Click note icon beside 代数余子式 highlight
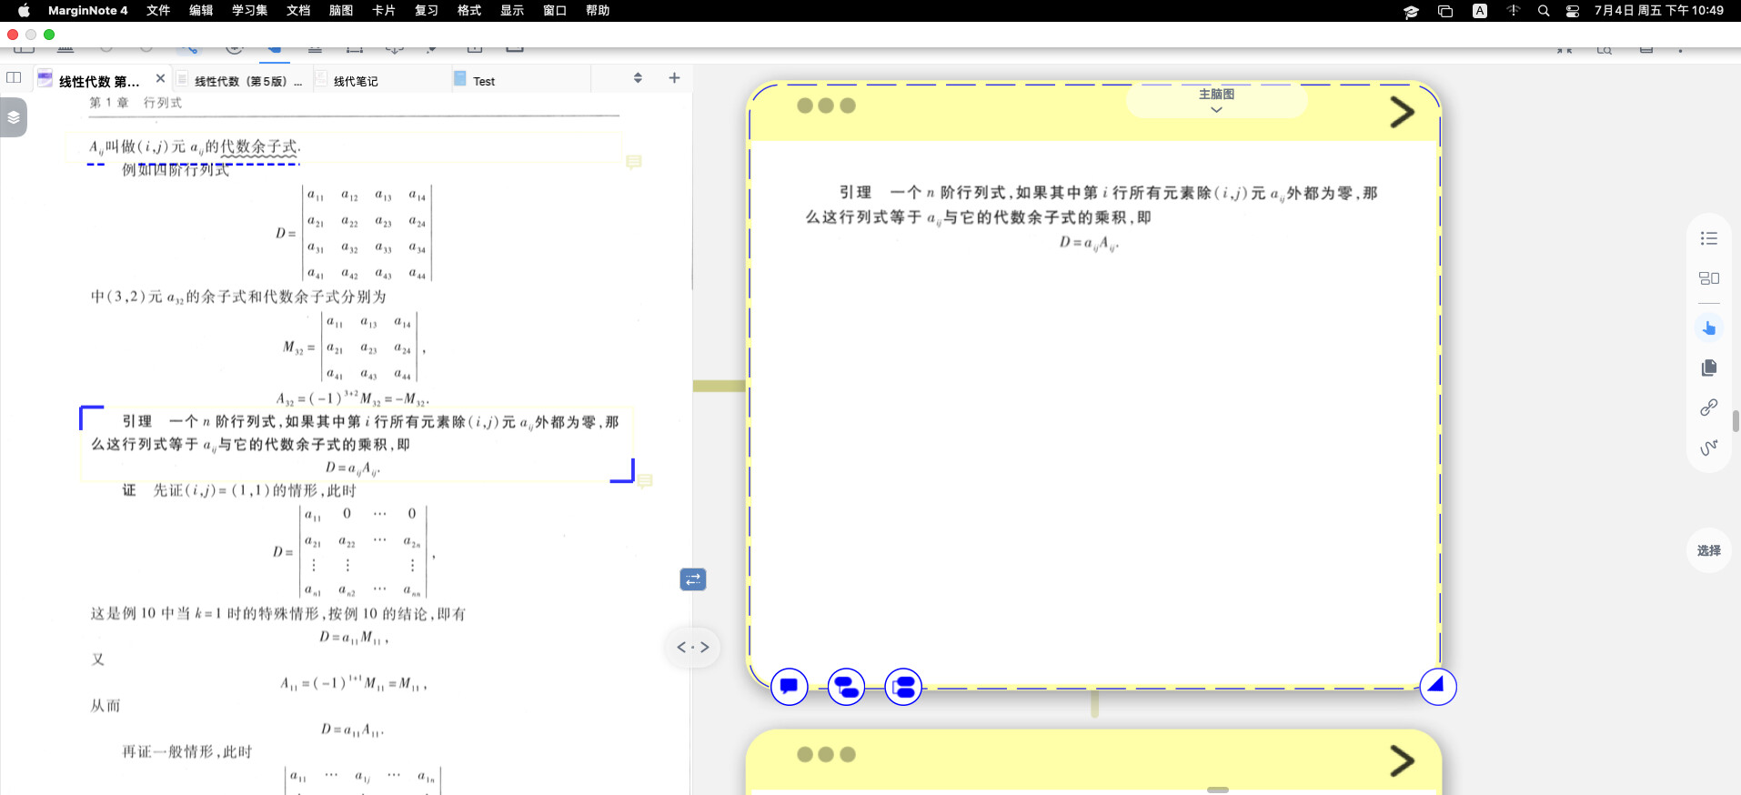 coord(634,162)
